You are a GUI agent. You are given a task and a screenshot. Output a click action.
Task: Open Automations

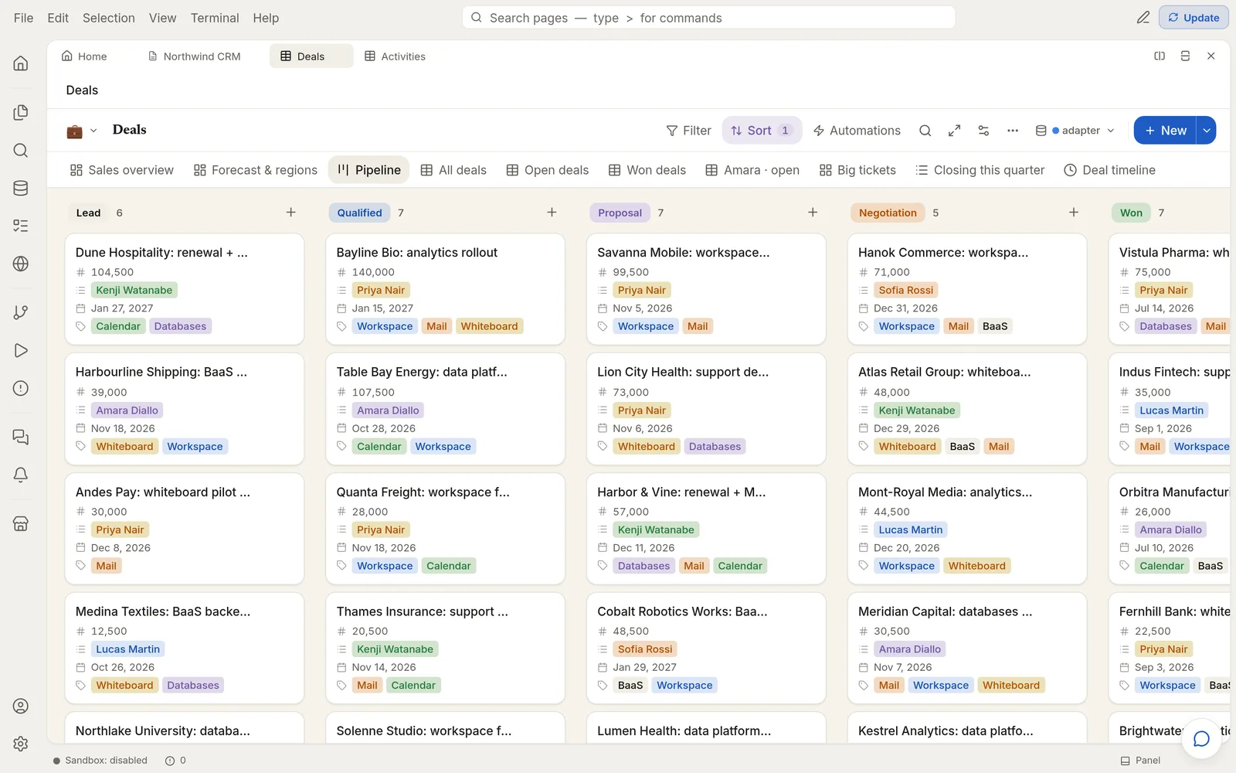click(x=857, y=131)
